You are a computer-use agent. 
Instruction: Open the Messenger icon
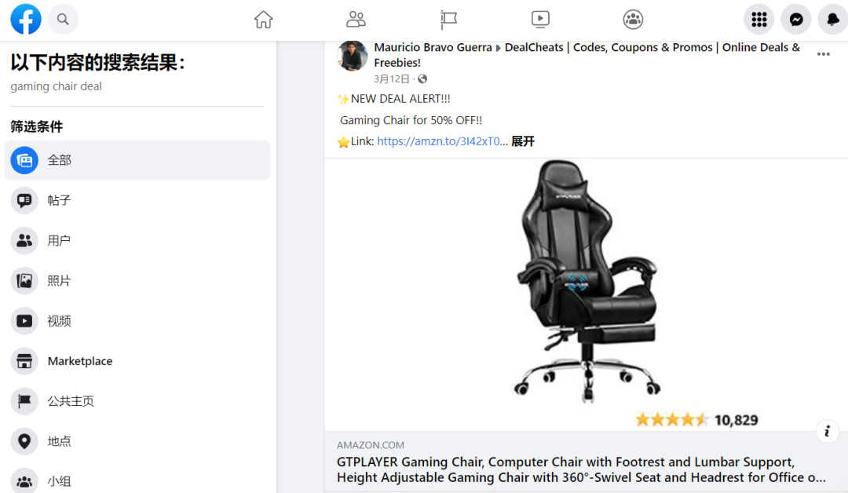point(796,20)
